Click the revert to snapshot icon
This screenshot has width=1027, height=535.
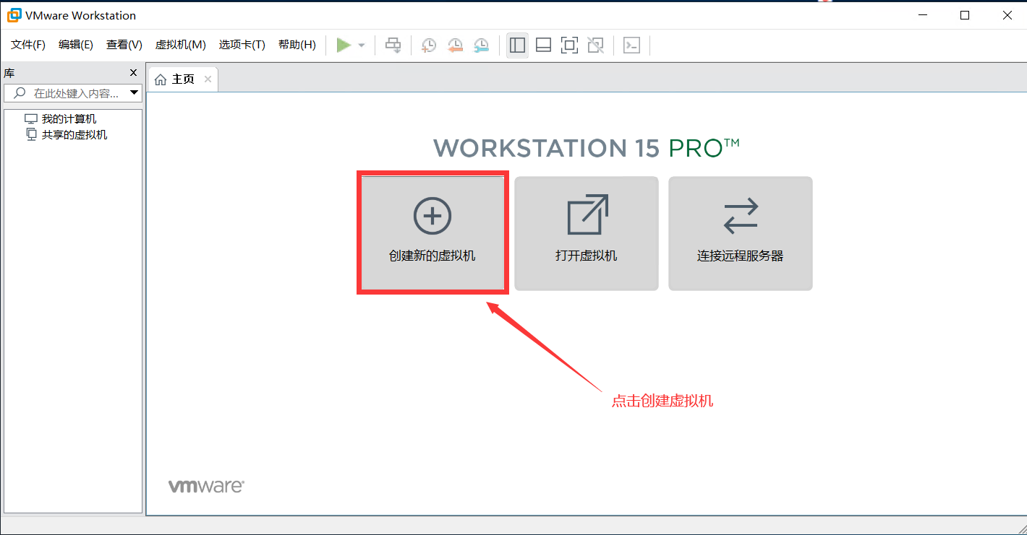click(455, 45)
